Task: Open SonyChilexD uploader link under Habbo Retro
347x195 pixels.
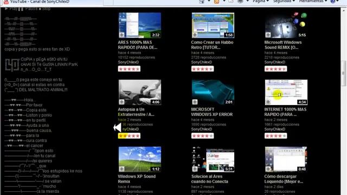Action: coord(201,62)
